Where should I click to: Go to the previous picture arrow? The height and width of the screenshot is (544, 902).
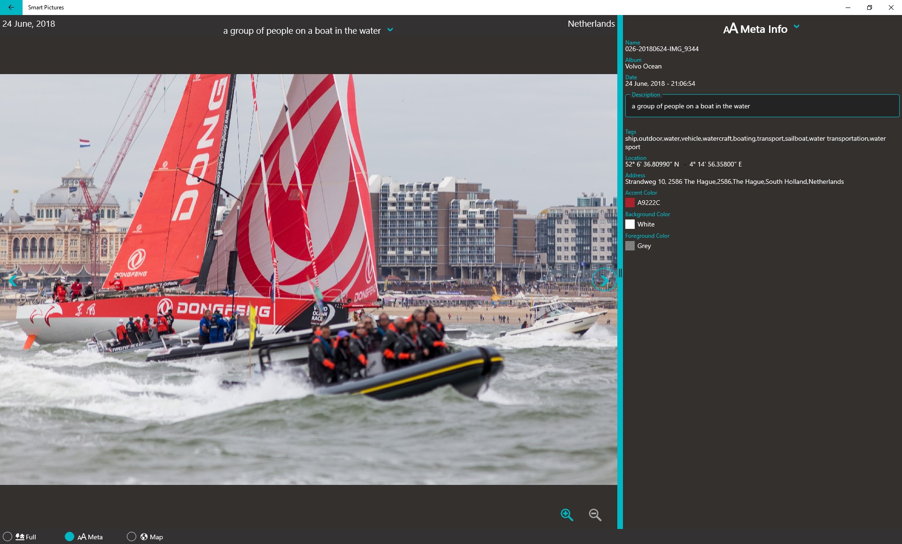tap(13, 281)
